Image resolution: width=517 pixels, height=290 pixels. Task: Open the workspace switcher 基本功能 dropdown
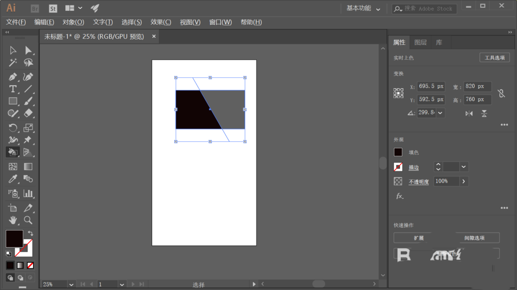click(363, 9)
